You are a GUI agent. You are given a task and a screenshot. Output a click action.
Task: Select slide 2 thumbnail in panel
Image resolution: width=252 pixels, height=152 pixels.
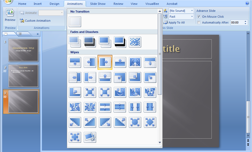point(23,76)
